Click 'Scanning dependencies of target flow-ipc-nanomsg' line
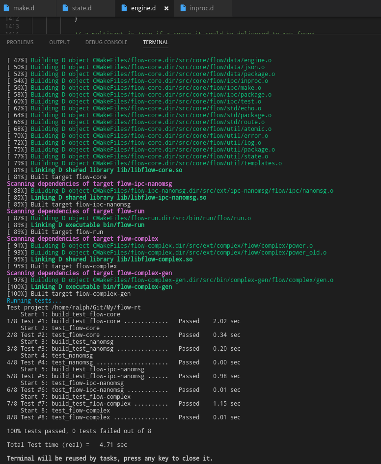 click(x=89, y=184)
